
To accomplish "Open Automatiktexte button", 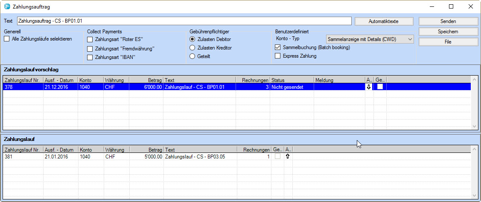I will coord(384,21).
